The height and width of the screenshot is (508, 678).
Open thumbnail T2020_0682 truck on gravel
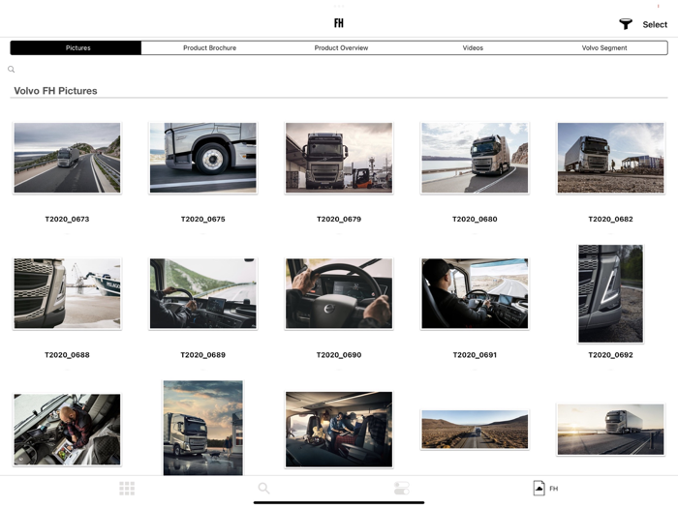pyautogui.click(x=610, y=158)
